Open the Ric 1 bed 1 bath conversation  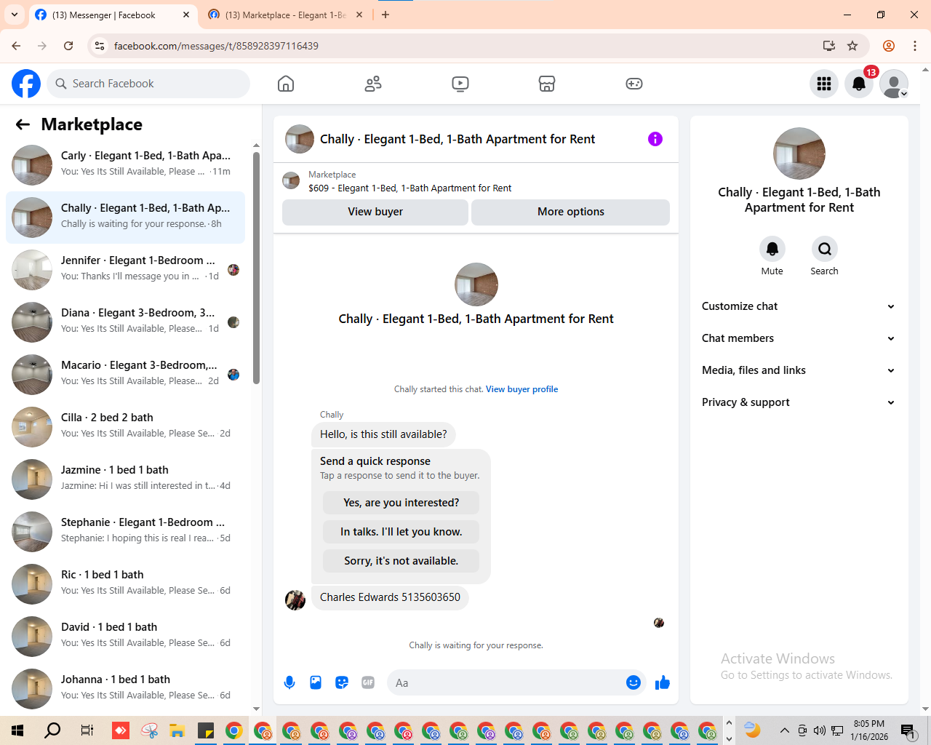(x=125, y=584)
